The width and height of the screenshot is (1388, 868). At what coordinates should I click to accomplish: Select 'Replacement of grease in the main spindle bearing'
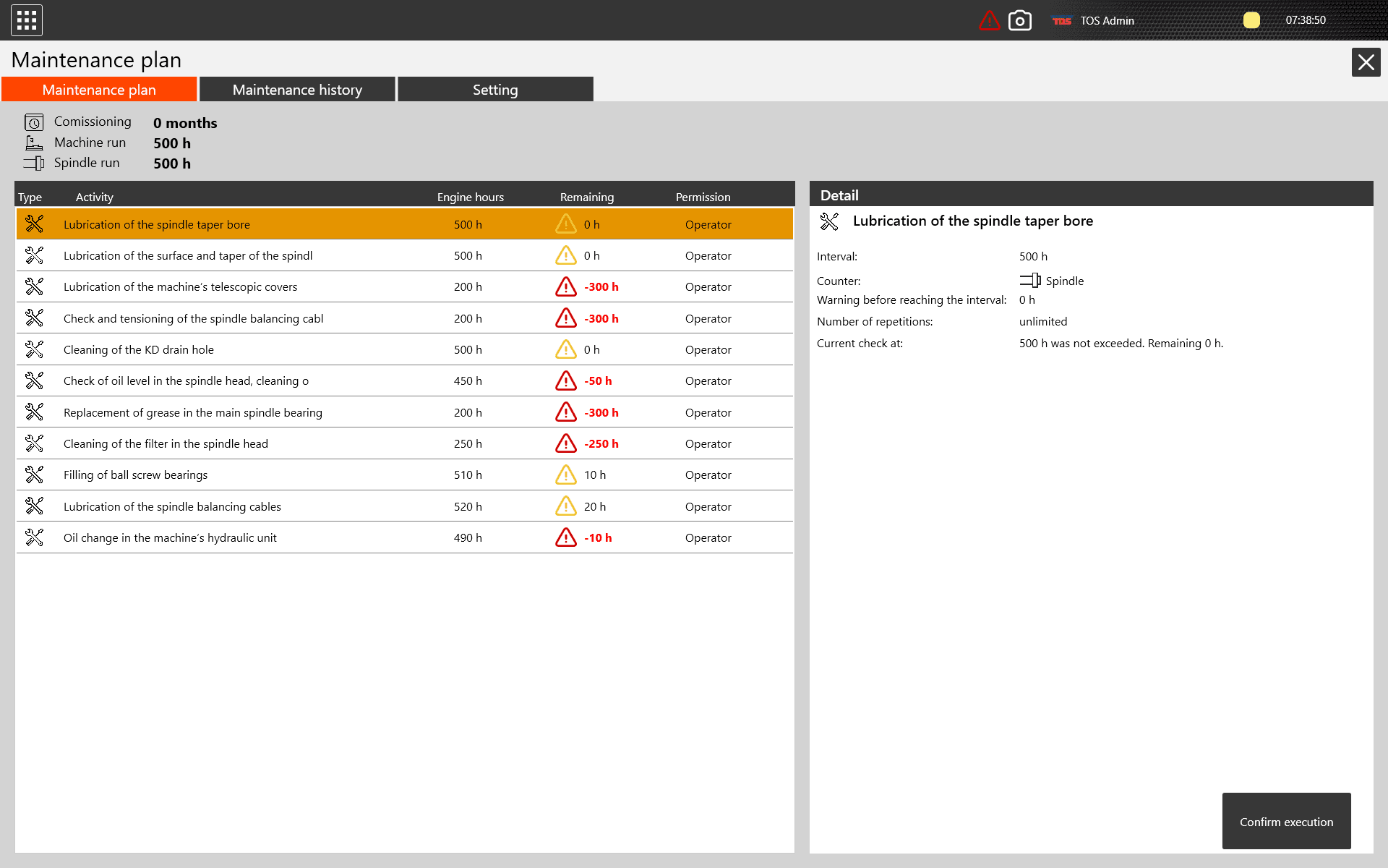point(193,412)
